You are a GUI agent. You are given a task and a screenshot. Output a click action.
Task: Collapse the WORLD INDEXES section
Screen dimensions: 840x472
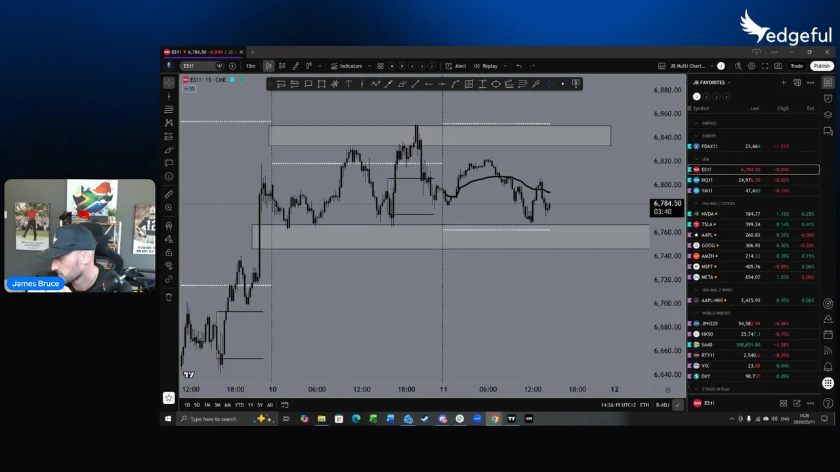(x=696, y=313)
